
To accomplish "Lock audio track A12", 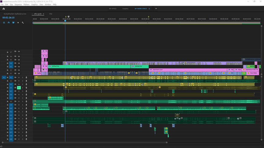I will pyautogui.click(x=8, y=115).
